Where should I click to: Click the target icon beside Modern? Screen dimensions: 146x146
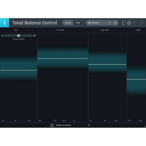coord(89,23)
